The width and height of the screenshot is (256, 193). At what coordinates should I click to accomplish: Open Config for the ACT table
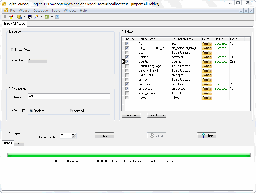click(x=207, y=43)
